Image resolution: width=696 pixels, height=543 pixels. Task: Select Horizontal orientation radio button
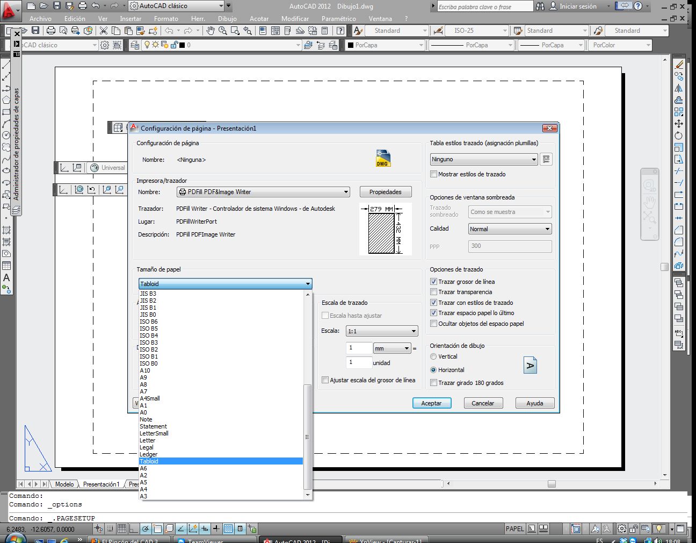coord(434,370)
